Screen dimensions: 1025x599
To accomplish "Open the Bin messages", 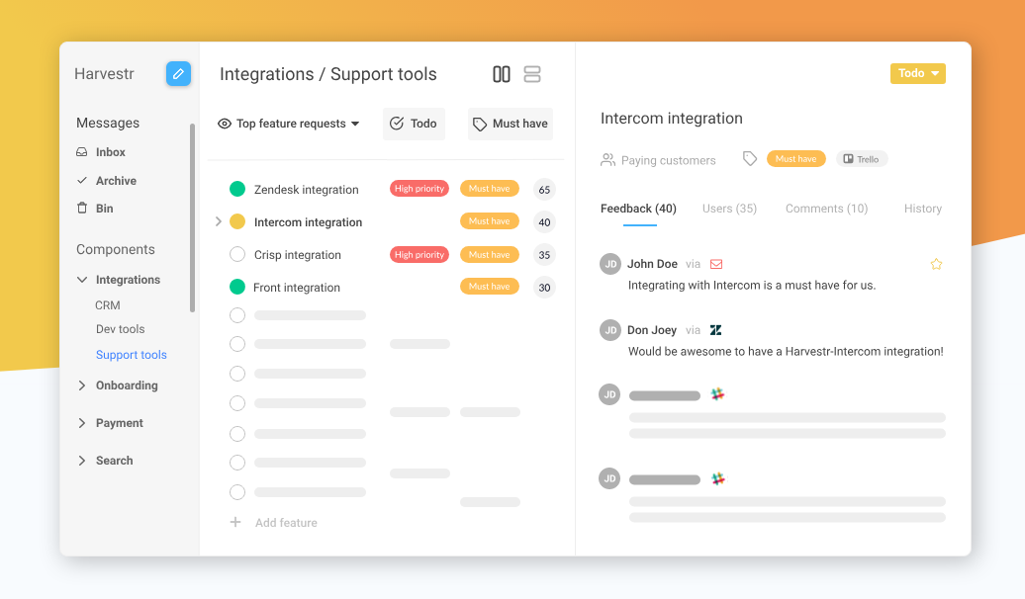I will (x=105, y=208).
